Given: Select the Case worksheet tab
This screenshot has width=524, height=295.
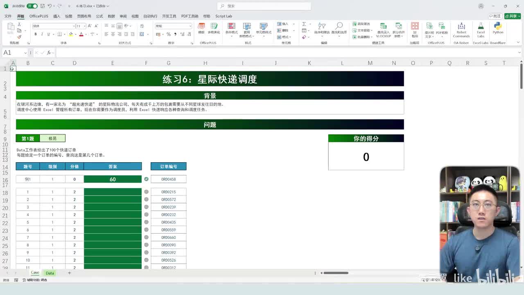Looking at the screenshot, I should 35,273.
